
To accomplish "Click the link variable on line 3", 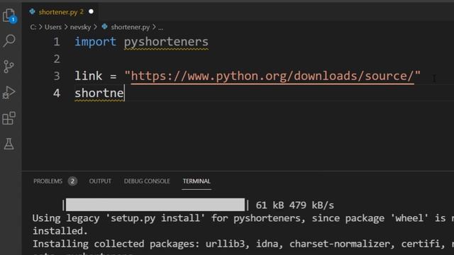I will (x=88, y=76).
